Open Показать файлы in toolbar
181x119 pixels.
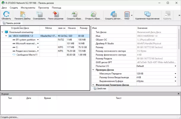tap(23, 15)
